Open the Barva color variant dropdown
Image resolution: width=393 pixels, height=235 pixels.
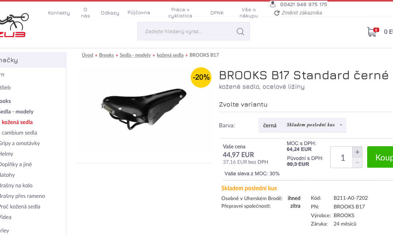point(302,125)
